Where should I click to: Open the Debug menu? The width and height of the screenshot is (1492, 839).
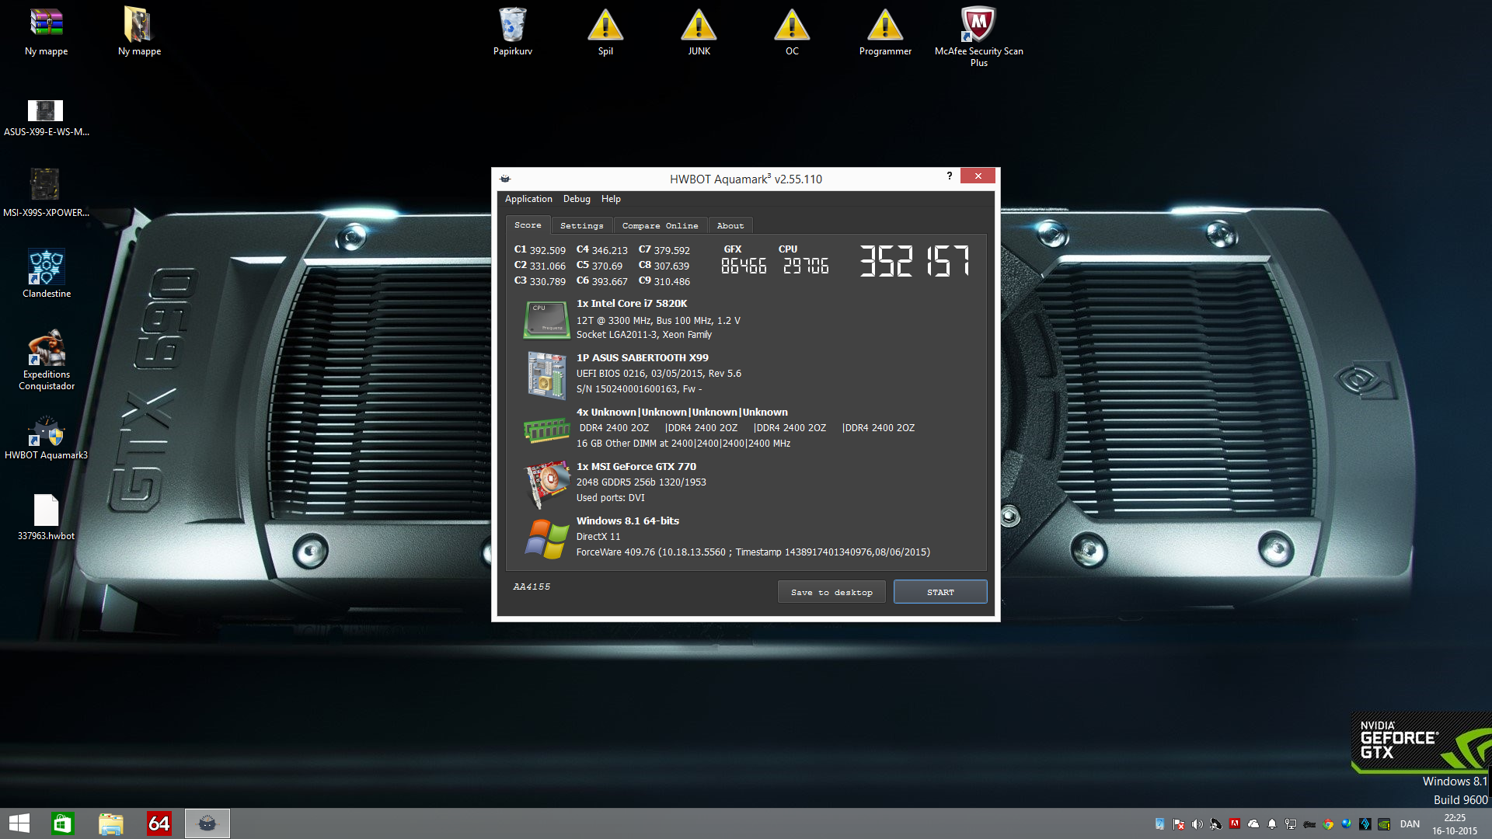pos(577,199)
